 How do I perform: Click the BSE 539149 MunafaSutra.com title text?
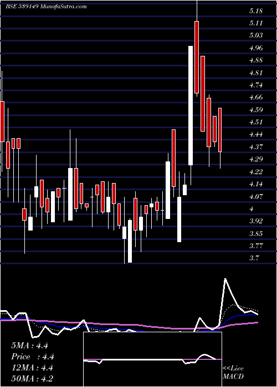46,7
